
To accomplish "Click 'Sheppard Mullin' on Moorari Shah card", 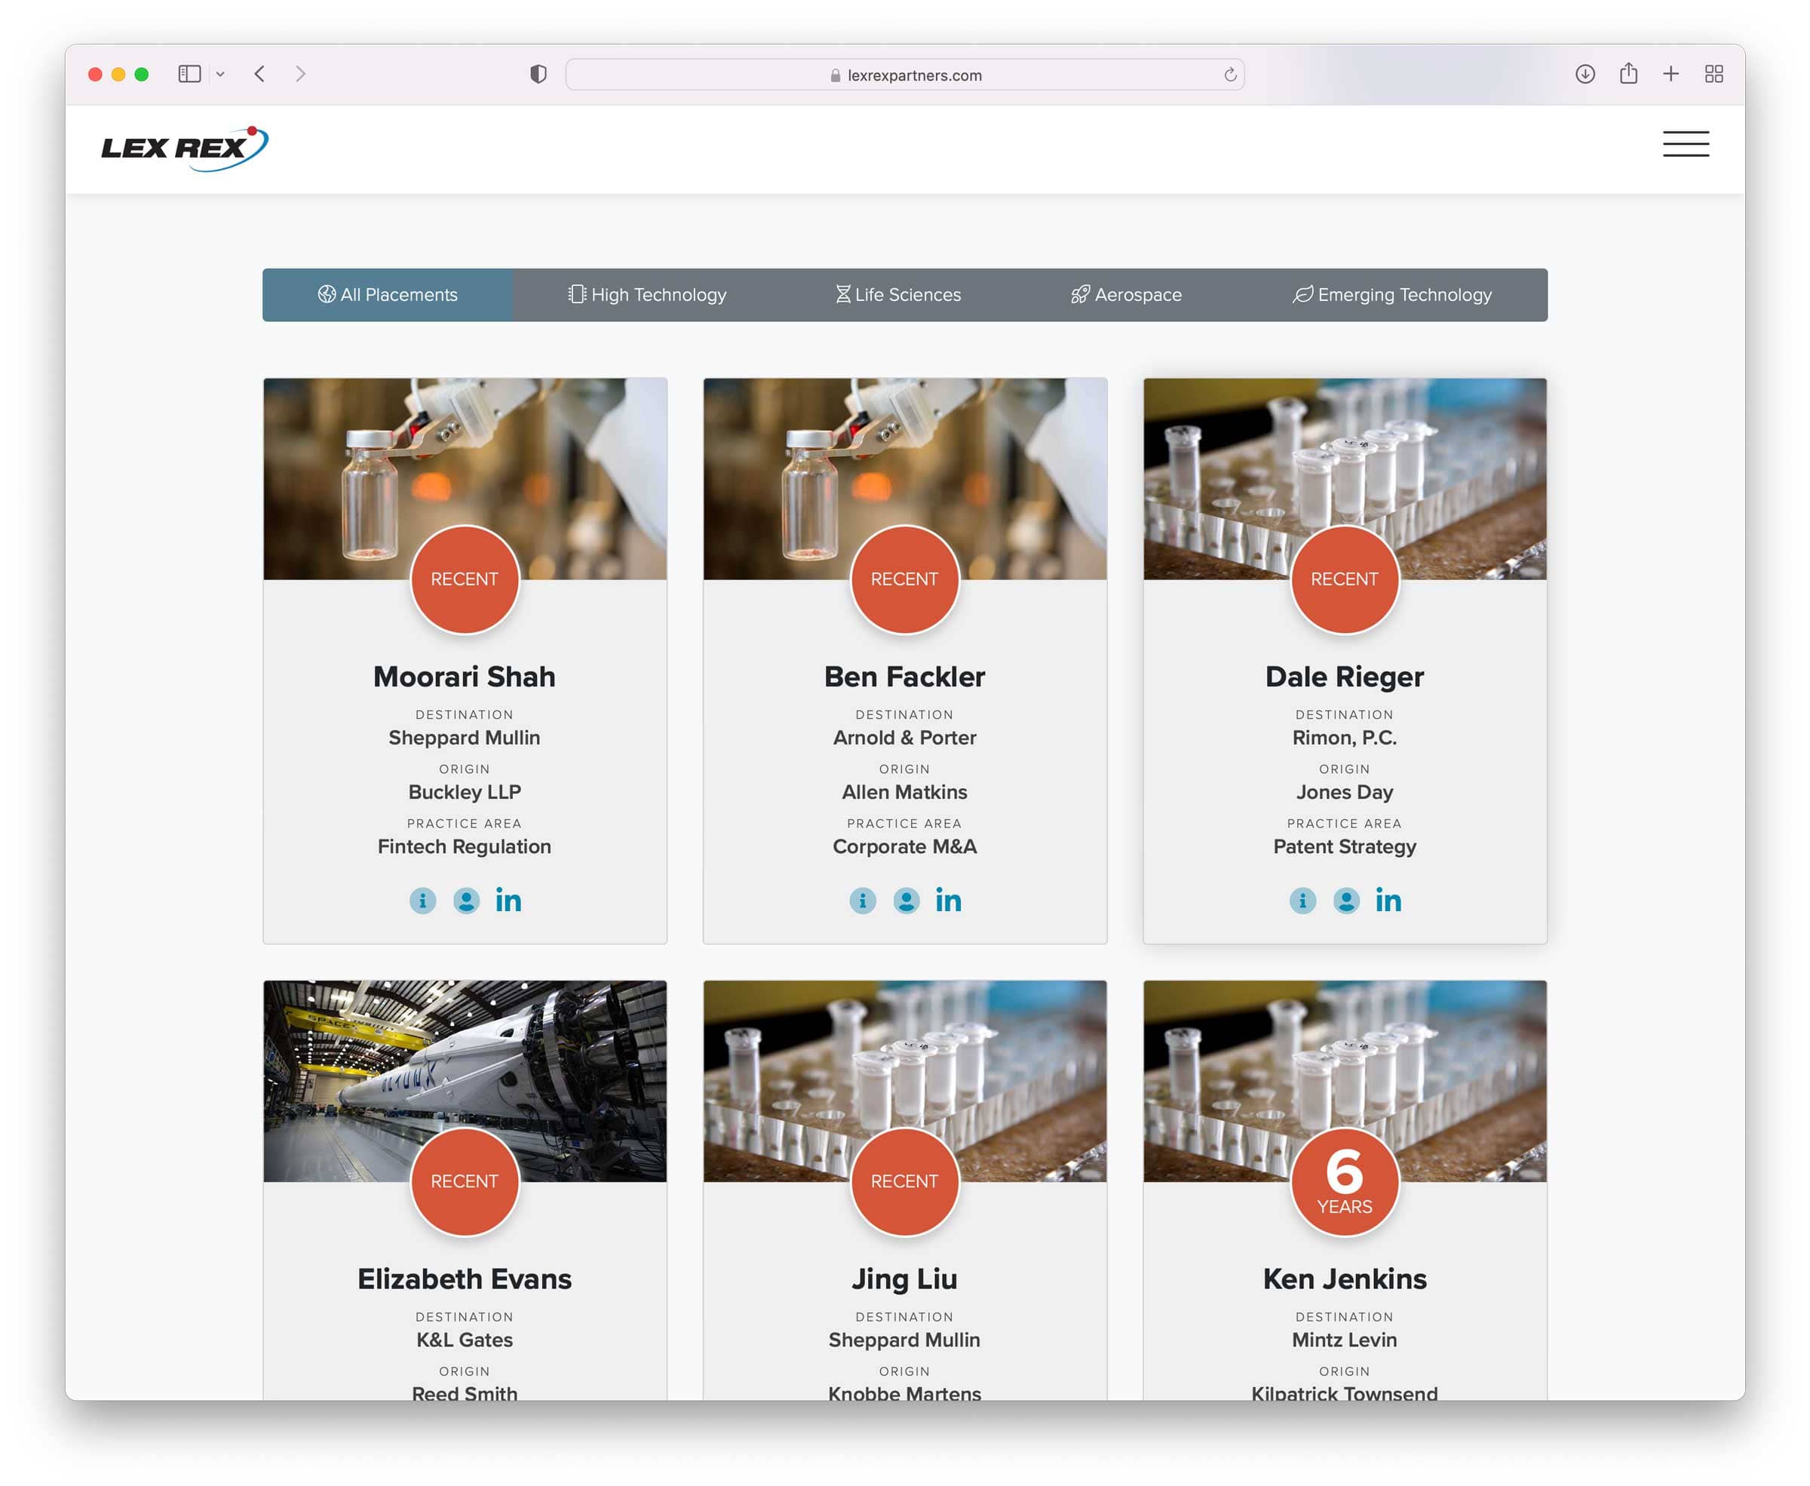I will (x=465, y=738).
